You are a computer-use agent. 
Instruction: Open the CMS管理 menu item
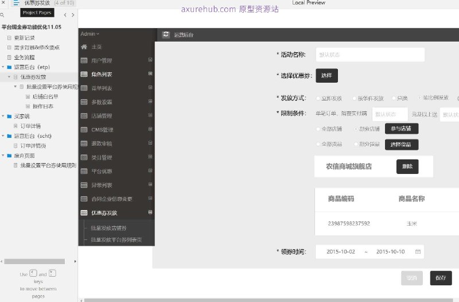point(102,130)
